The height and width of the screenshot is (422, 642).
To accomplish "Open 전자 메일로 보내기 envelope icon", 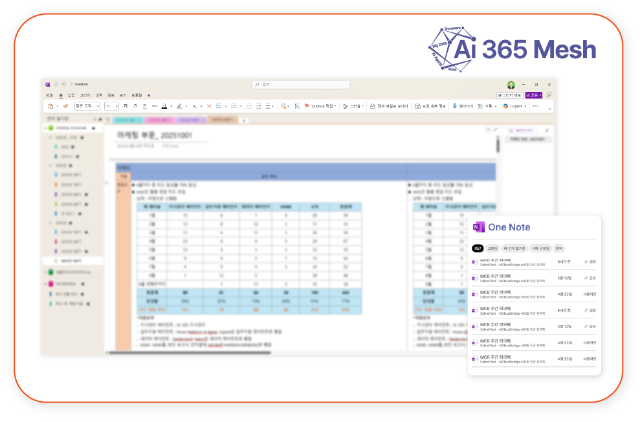I will click(373, 106).
